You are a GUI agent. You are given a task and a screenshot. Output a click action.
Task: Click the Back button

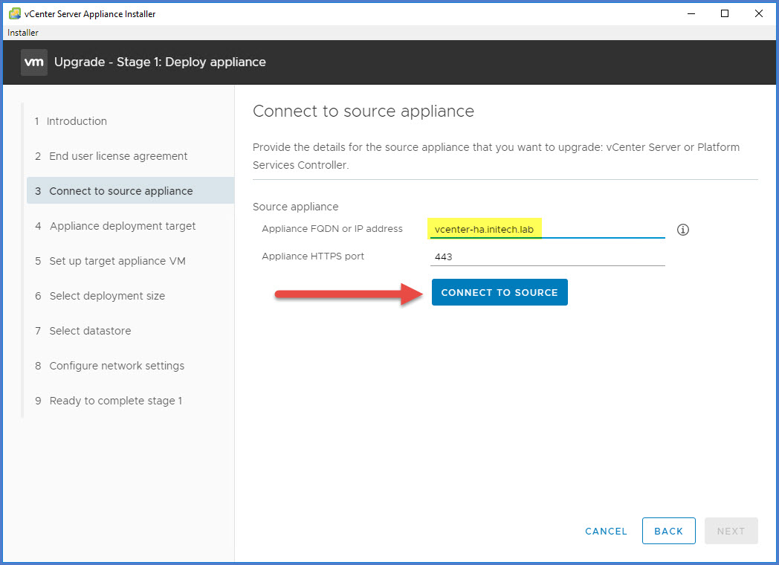[x=668, y=531]
